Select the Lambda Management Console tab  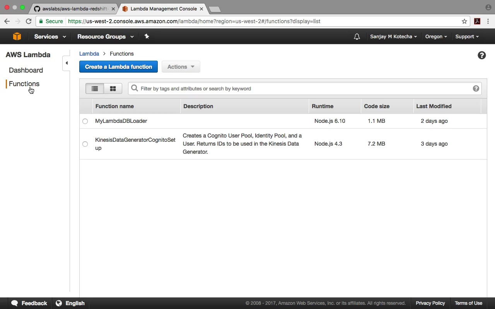[163, 9]
